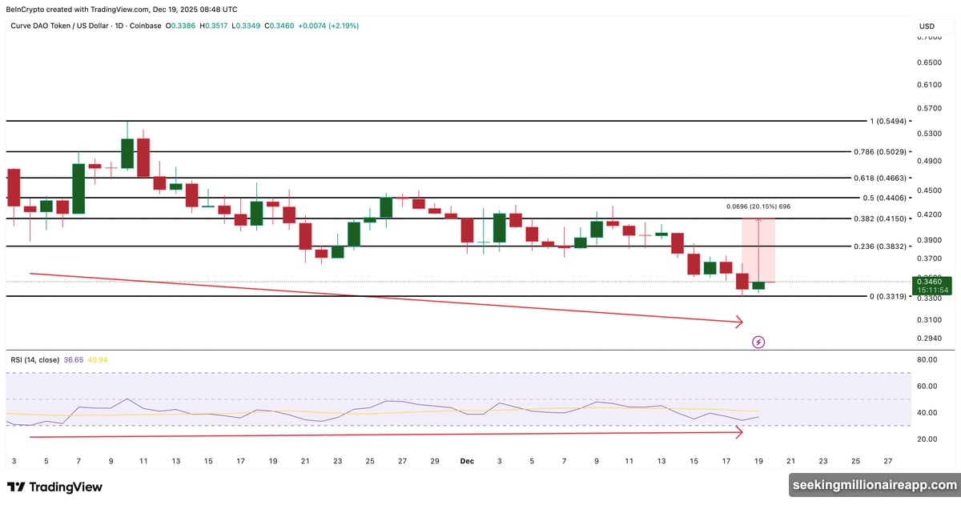Expand the USD currency selector
The height and width of the screenshot is (505, 961).
pos(925,26)
